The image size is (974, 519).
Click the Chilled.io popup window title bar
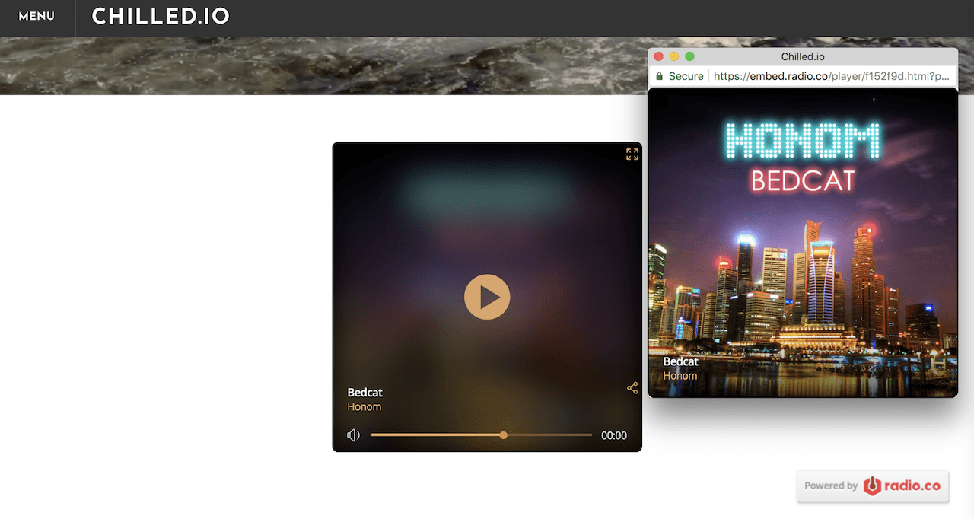[x=803, y=56]
